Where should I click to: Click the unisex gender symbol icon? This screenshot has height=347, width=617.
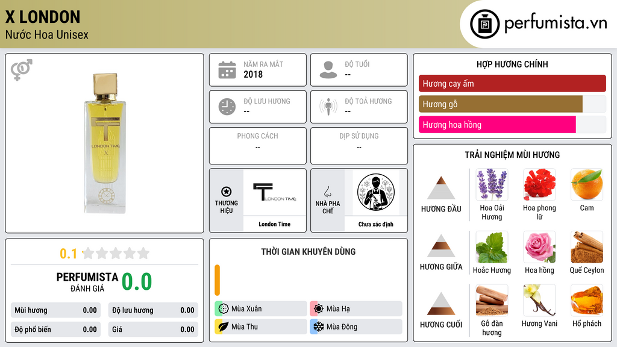point(22,70)
